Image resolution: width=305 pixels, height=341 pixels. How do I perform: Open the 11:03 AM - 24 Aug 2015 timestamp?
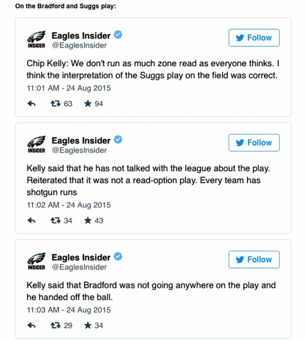point(68,310)
